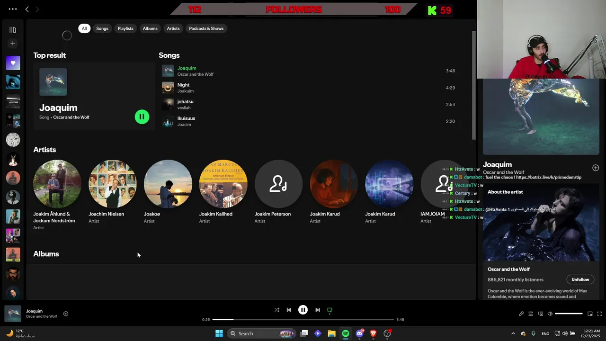Open Oscar and the Wolf artist name in about card
Image resolution: width=606 pixels, height=341 pixels.
(x=508, y=269)
